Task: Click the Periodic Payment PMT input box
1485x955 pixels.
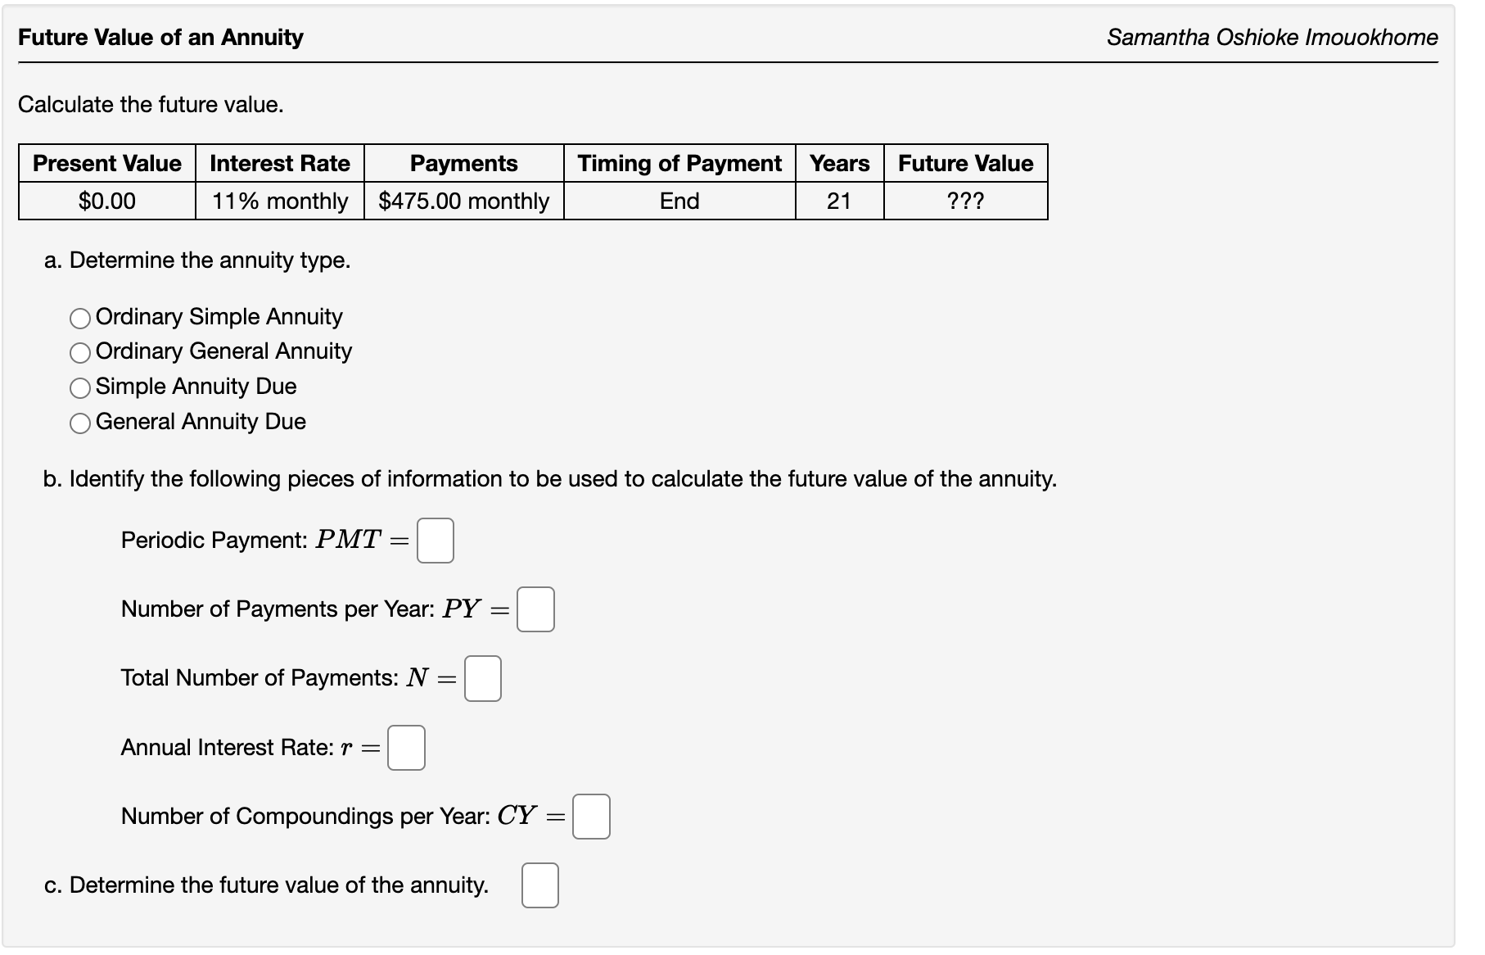Action: click(436, 541)
